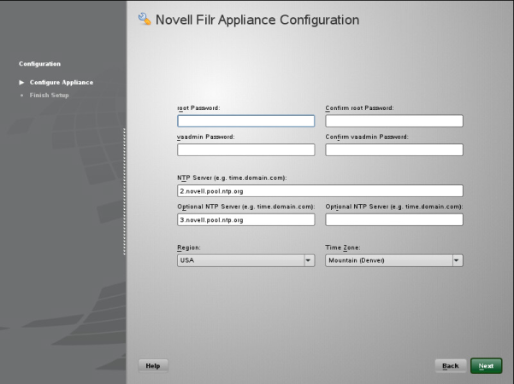The height and width of the screenshot is (384, 514).
Task: Click the empty Optional NTP Server field
Action: tap(394, 220)
